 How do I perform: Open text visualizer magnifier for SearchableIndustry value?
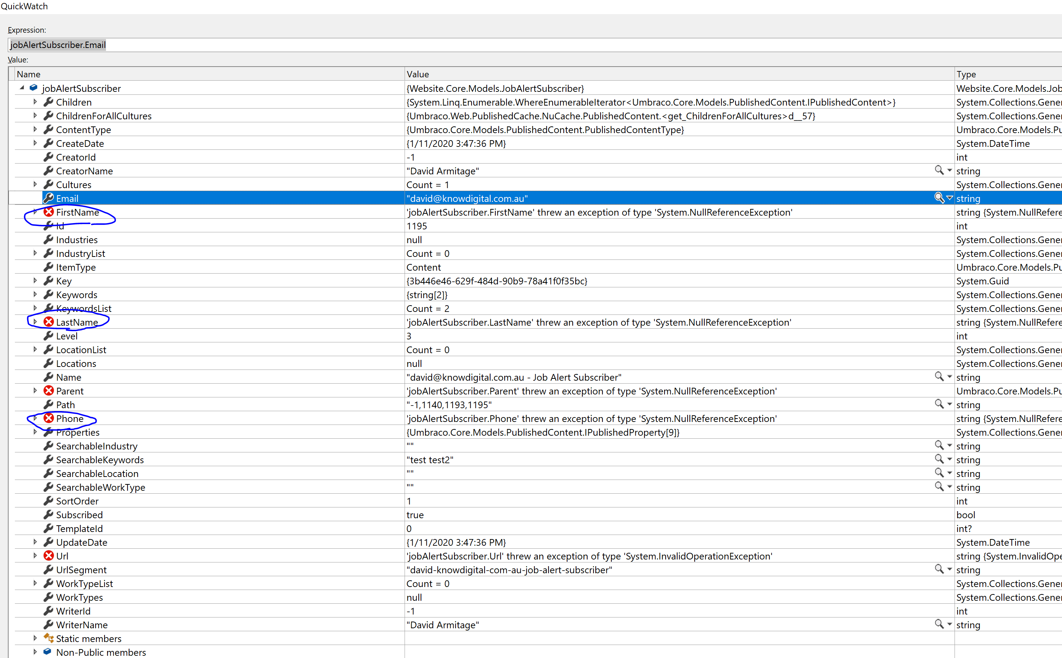tap(939, 445)
